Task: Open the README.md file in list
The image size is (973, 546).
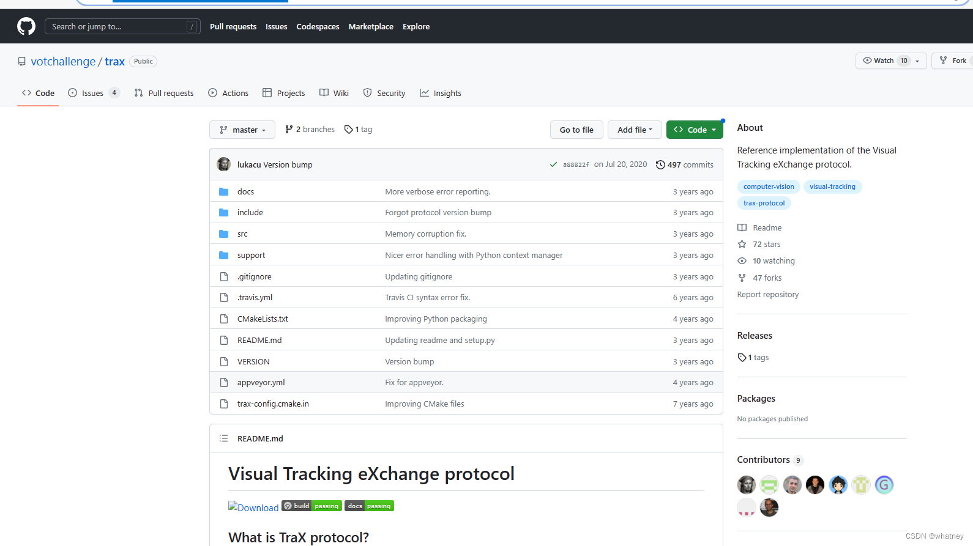Action: pos(259,340)
